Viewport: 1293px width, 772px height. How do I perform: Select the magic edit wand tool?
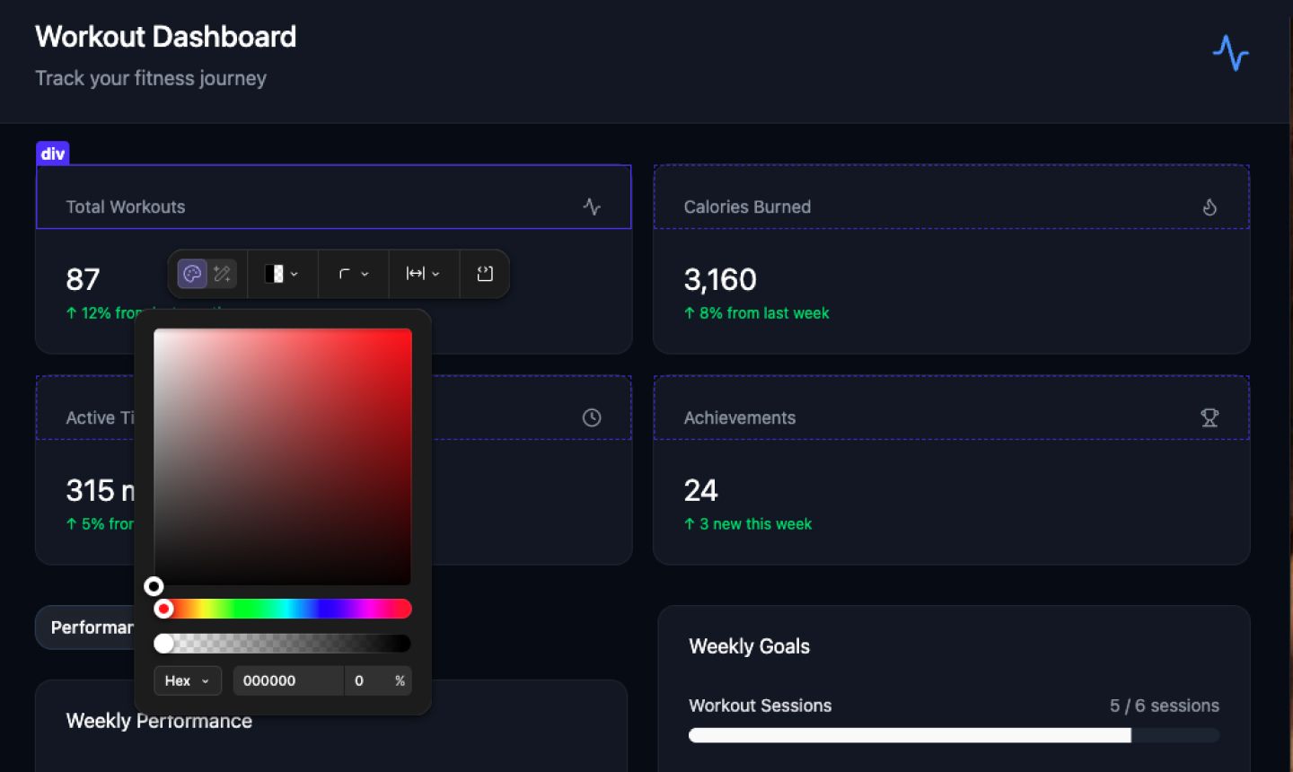(222, 274)
